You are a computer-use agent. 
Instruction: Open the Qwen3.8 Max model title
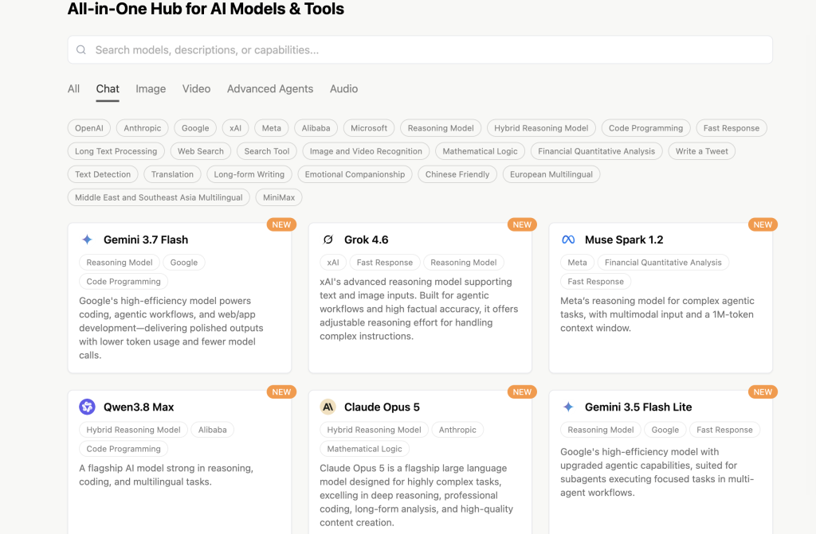point(139,407)
